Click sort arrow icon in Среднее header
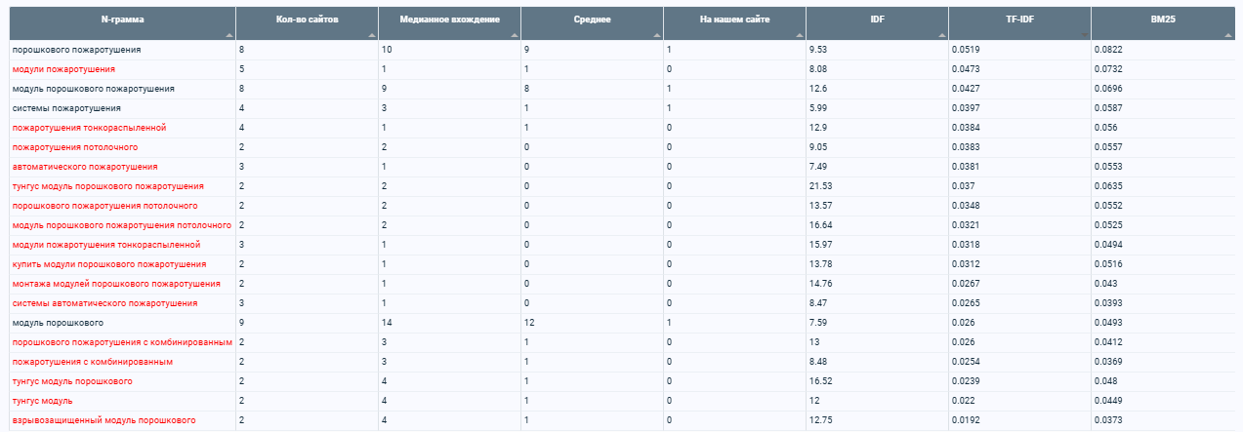The width and height of the screenshot is (1243, 432). 656,34
